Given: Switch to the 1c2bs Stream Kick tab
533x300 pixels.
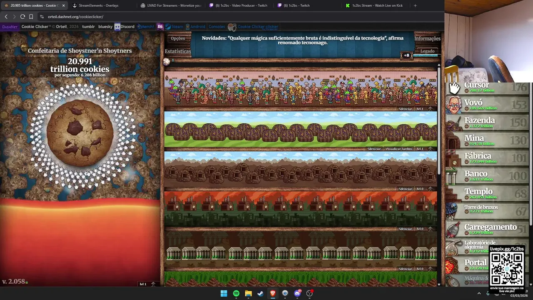Looking at the screenshot, I should (375, 5).
